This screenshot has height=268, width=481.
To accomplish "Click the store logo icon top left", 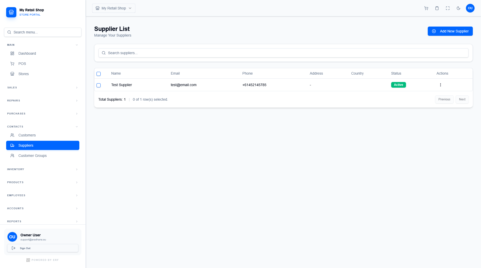I will click(x=11, y=12).
